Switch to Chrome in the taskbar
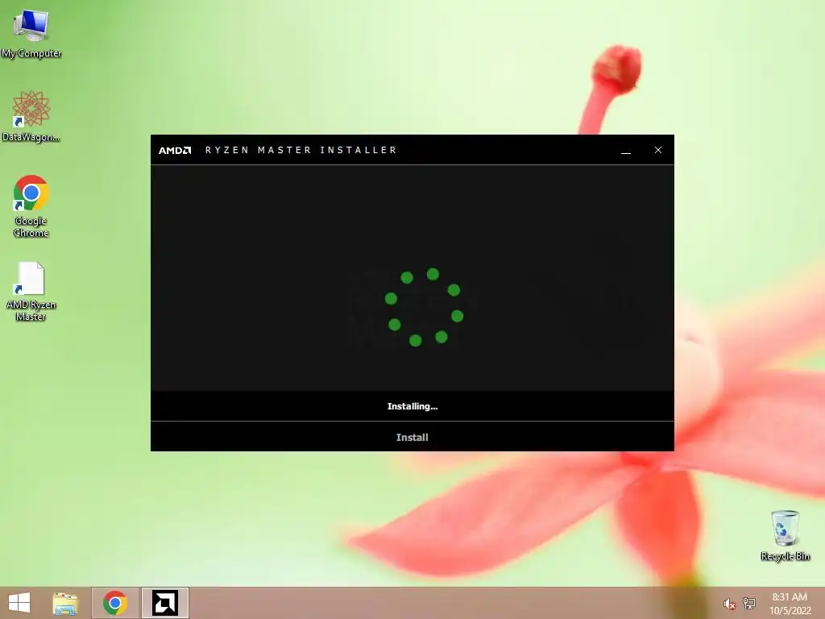This screenshot has width=825, height=619. [x=115, y=603]
